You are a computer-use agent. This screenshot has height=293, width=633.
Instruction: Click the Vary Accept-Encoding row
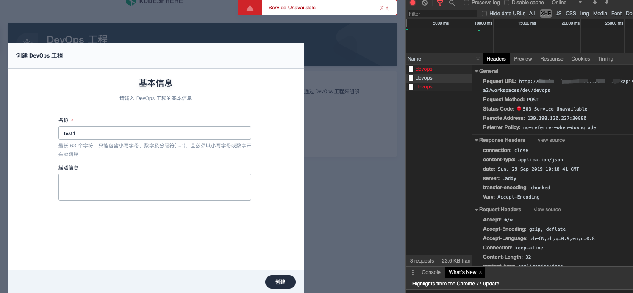[x=511, y=197]
